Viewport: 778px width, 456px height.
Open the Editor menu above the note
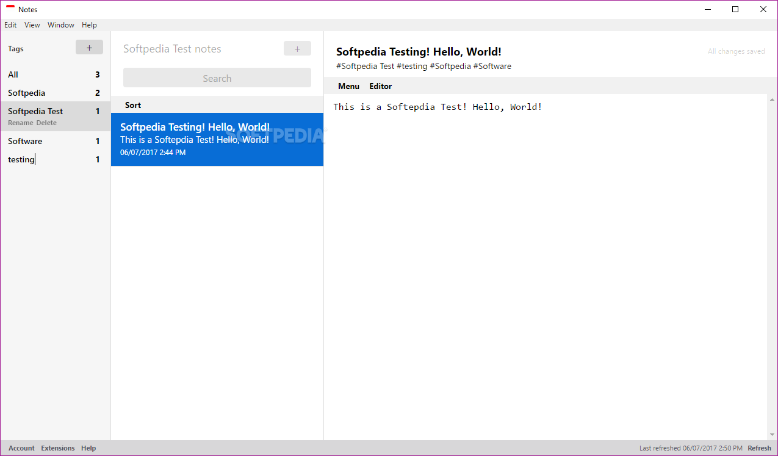tap(381, 86)
